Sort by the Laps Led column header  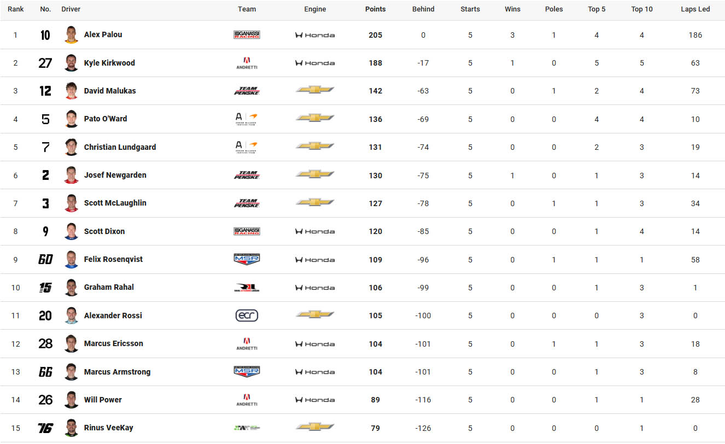pos(695,9)
